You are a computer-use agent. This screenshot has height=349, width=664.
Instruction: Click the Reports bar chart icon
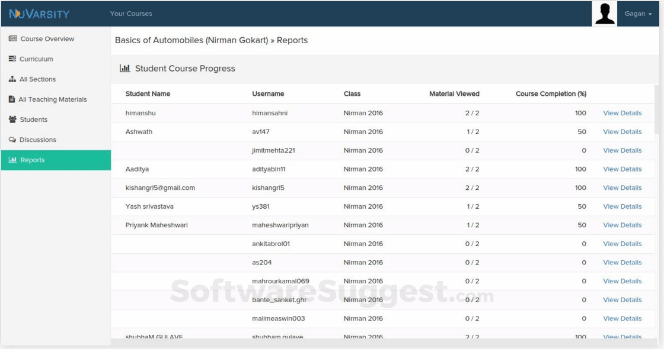[12, 160]
